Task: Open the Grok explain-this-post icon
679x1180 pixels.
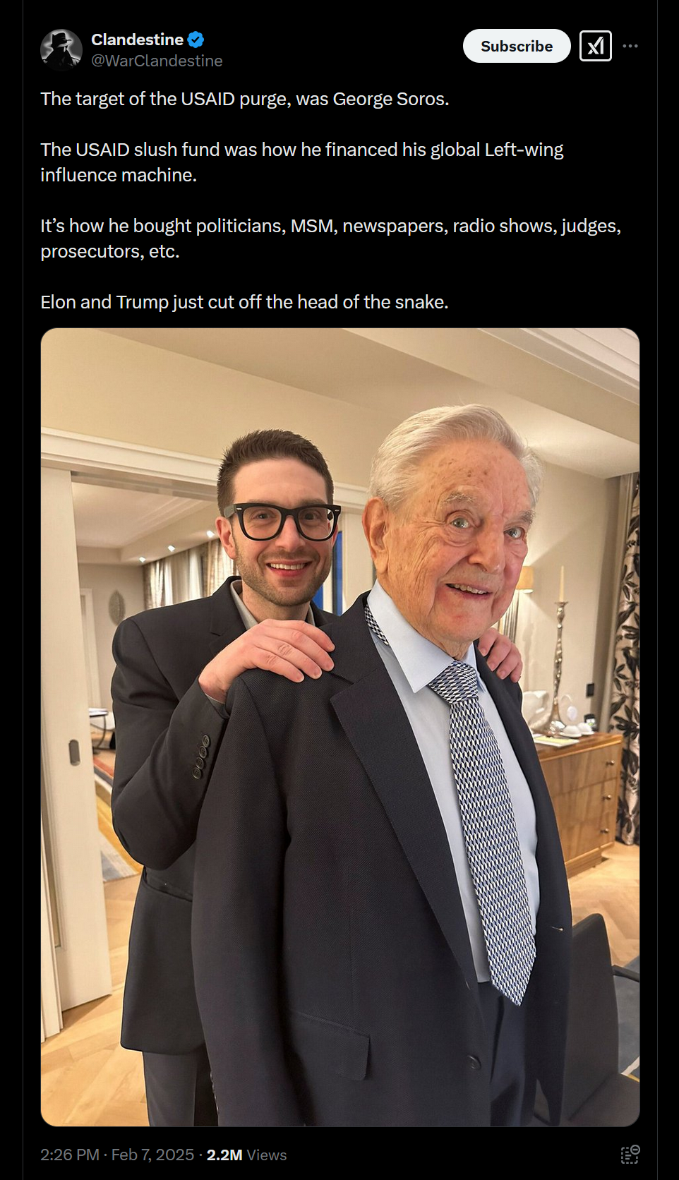Action: (596, 46)
